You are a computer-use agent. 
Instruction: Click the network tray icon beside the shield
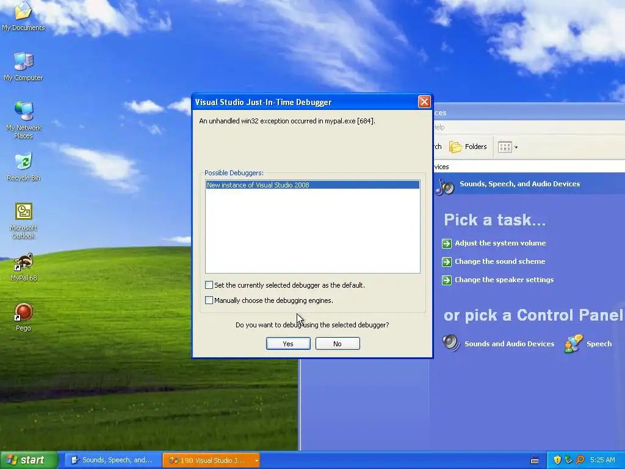pyautogui.click(x=569, y=460)
